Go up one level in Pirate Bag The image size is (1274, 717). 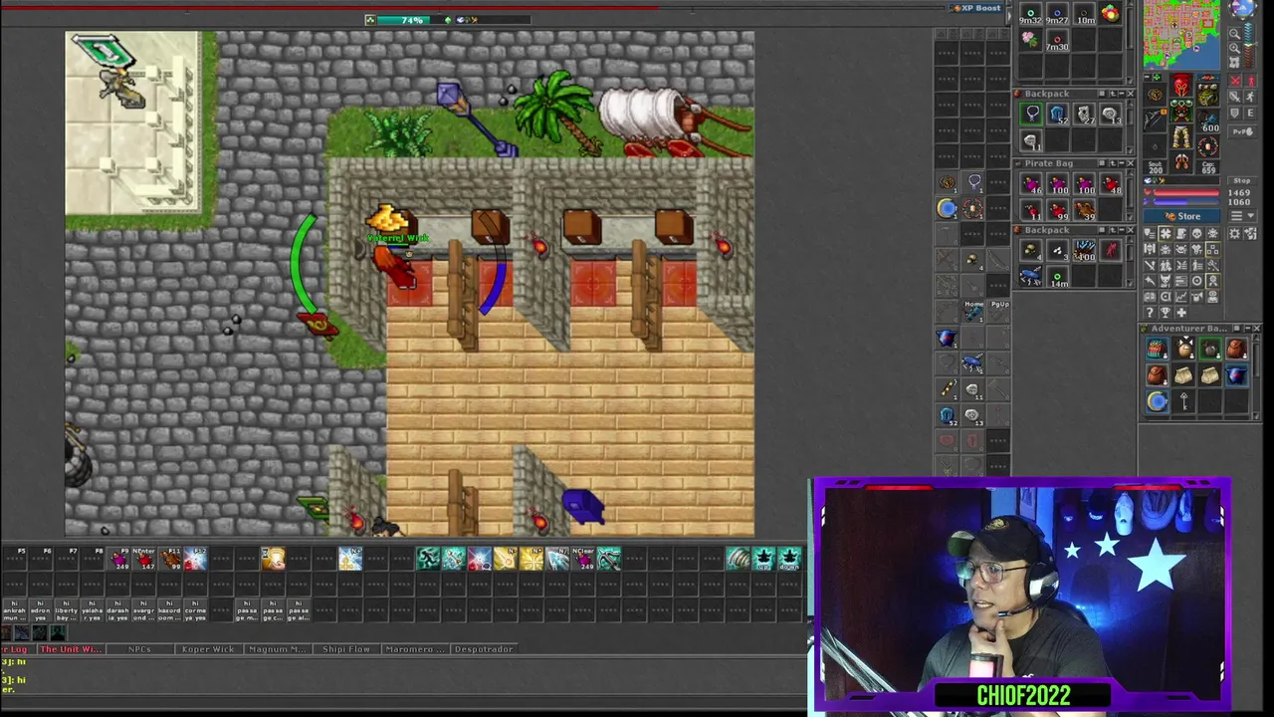1113,163
